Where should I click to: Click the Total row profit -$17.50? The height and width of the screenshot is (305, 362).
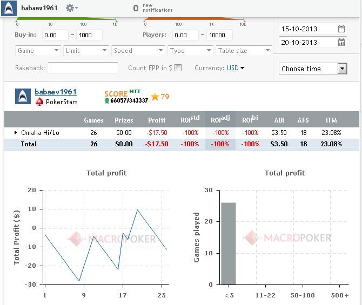tap(157, 144)
